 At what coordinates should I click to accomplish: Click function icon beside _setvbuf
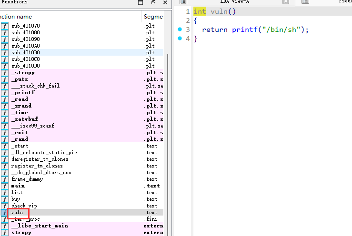tap(5, 119)
